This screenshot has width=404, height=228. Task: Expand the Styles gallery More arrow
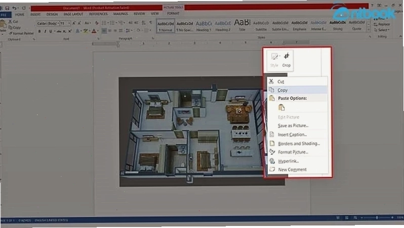coord(369,30)
